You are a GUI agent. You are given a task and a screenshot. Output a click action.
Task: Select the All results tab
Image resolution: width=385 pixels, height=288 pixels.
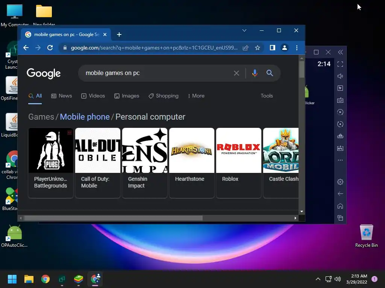point(35,96)
